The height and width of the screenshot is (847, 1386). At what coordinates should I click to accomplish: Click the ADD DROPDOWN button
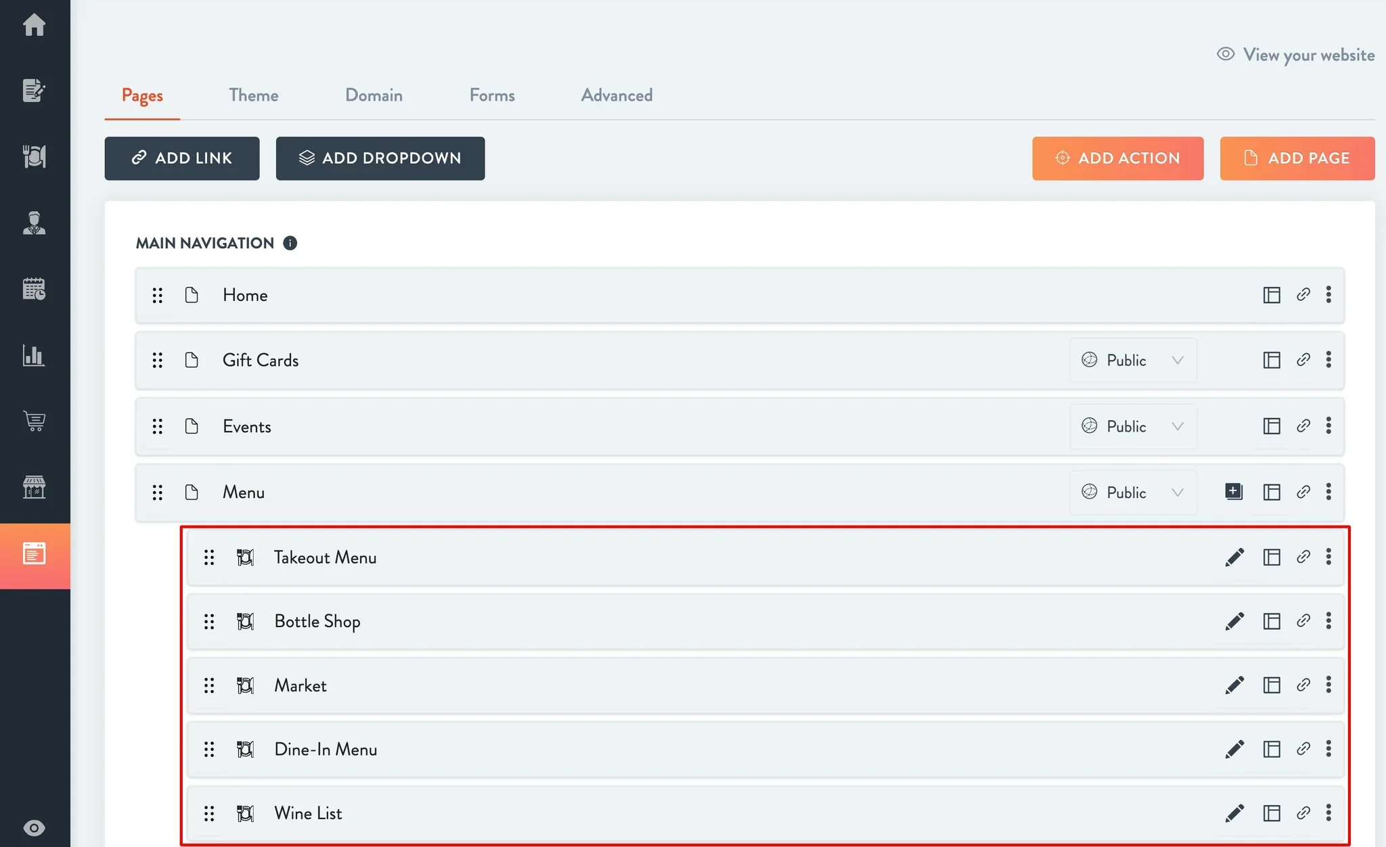coord(380,158)
